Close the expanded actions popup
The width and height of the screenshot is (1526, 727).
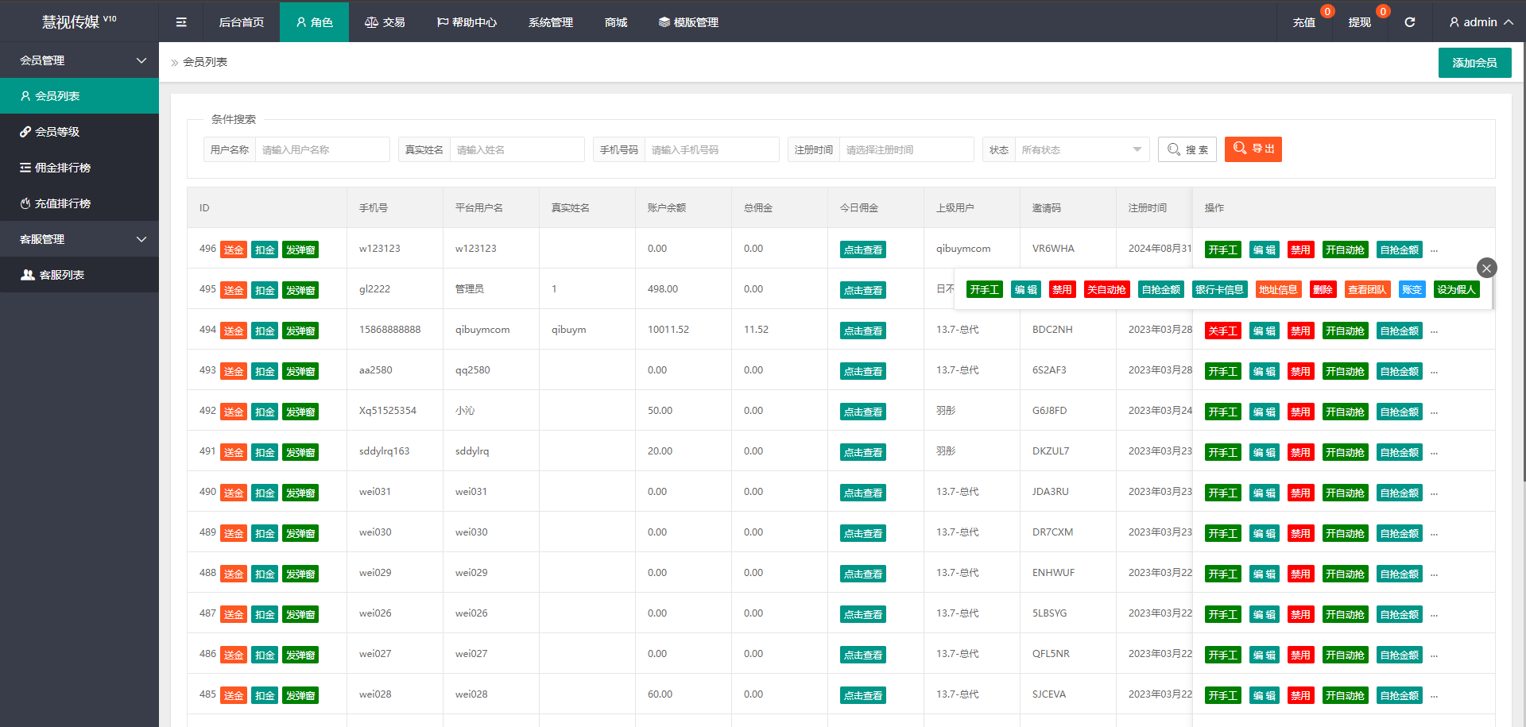[x=1486, y=269]
